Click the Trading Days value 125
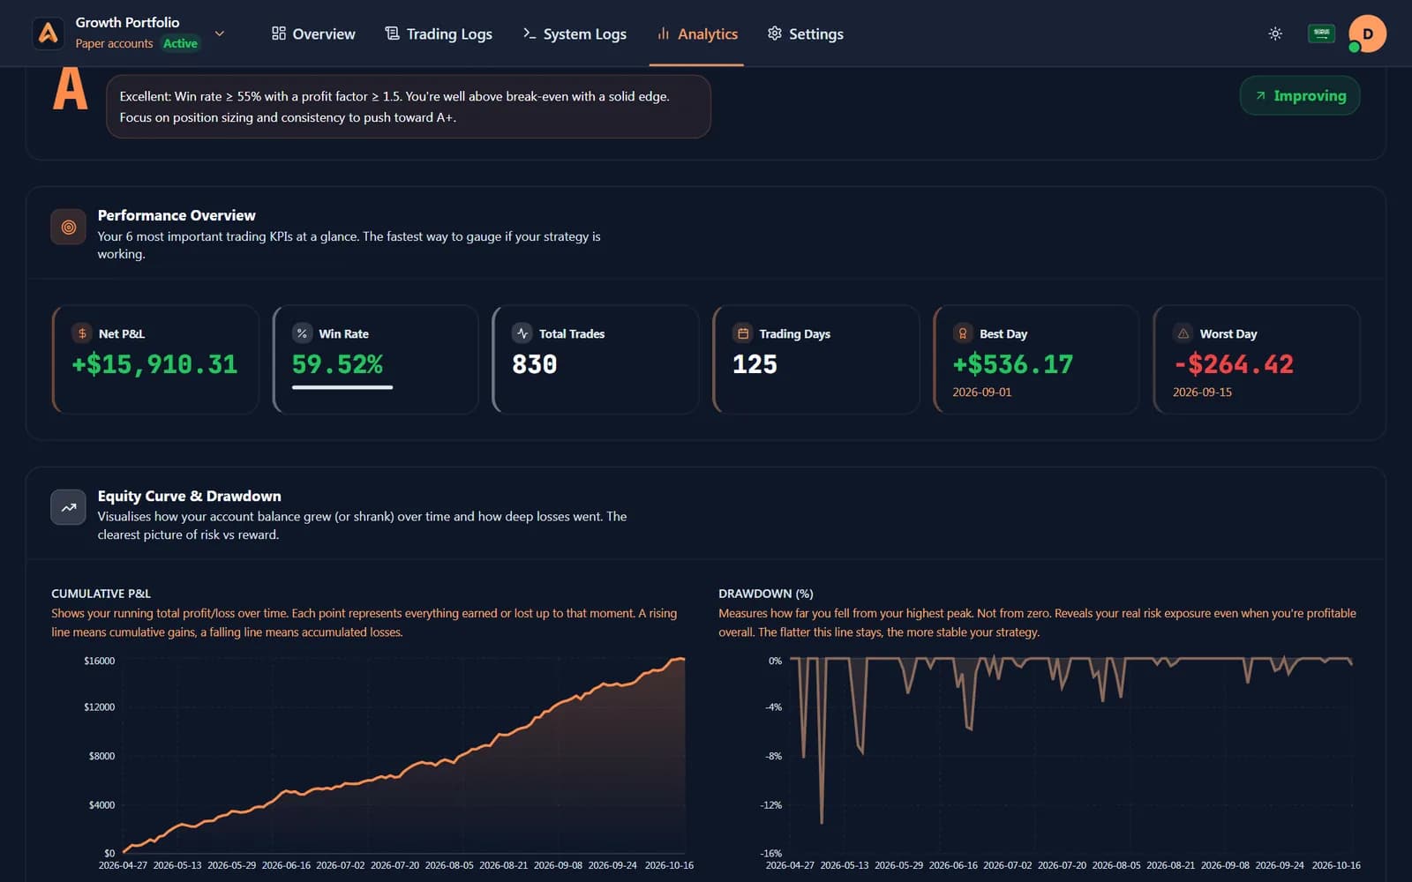 pyautogui.click(x=755, y=364)
